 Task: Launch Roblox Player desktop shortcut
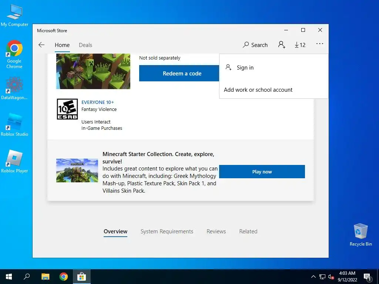tap(14, 161)
